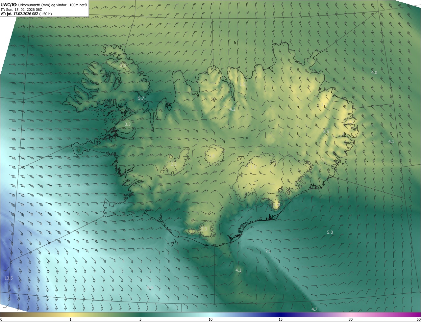
Task: Click the map value label "7.1"
Action: (x=268, y=251)
